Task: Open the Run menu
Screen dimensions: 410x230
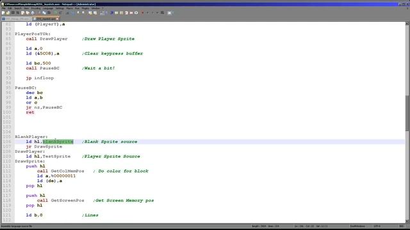Action: 77,8
